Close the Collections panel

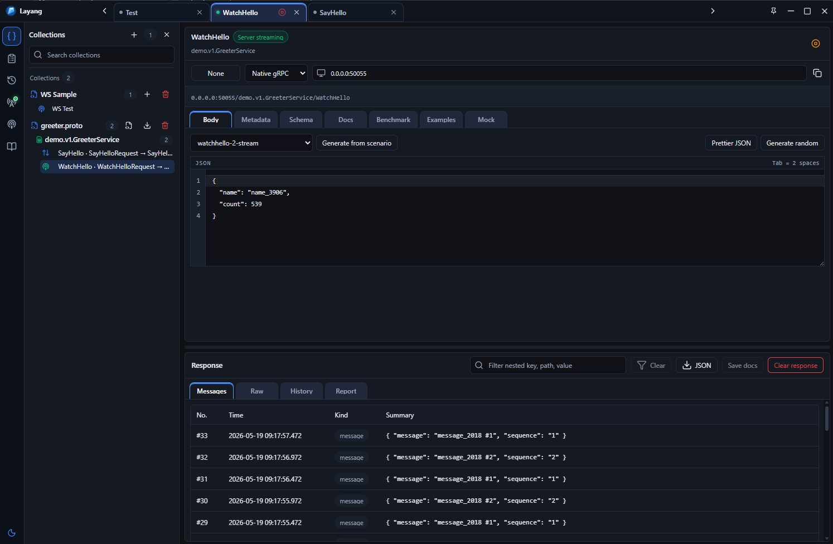[x=167, y=35]
